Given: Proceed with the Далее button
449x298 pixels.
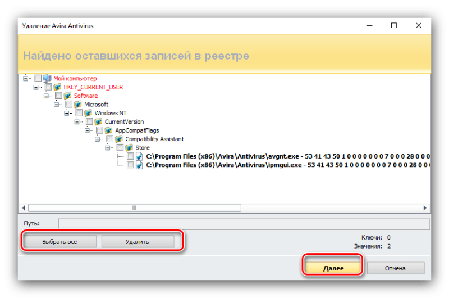Looking at the screenshot, I should (x=333, y=268).
